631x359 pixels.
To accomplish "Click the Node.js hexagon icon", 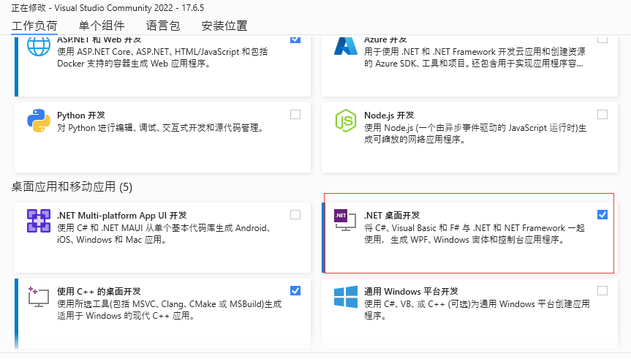I will click(x=345, y=121).
